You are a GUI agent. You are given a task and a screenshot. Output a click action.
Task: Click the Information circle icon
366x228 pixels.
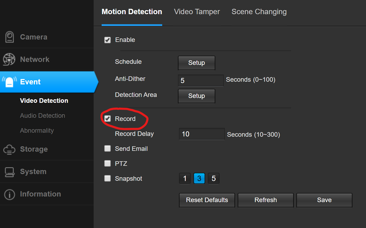pos(10,194)
